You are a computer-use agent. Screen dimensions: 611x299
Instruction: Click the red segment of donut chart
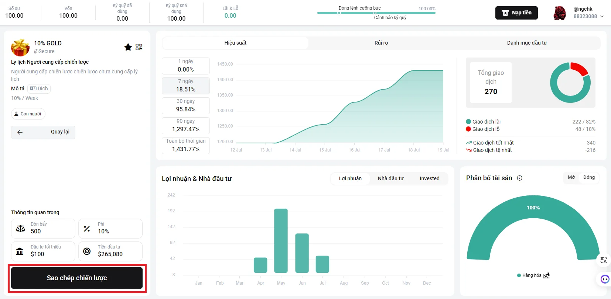coord(580,68)
